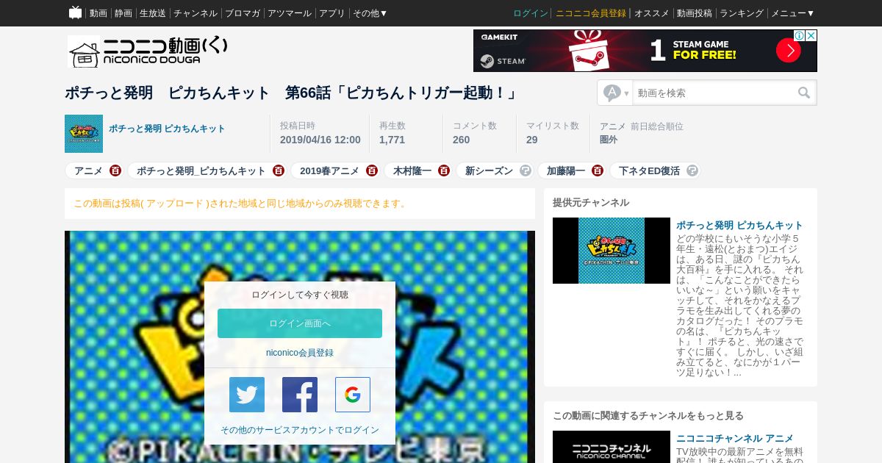Select the 下ネタED復活 tag
882x463 pixels.
649,171
